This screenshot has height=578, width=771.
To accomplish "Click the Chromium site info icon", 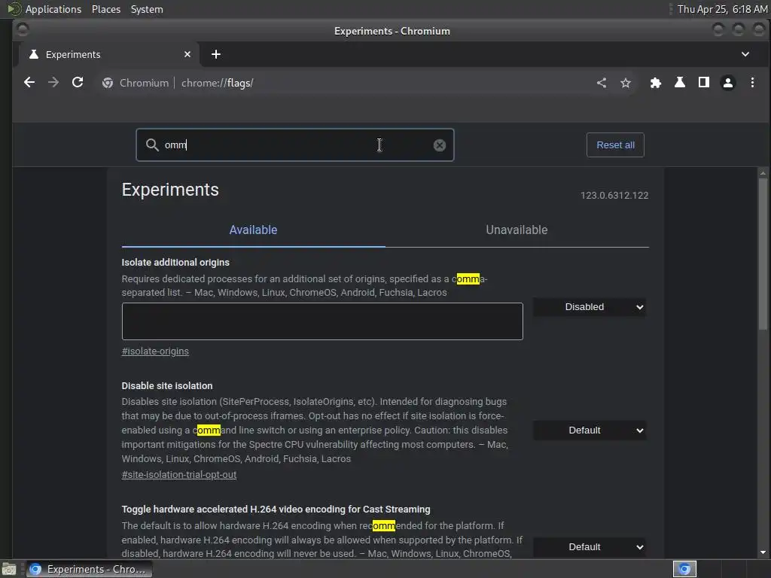I will (108, 83).
